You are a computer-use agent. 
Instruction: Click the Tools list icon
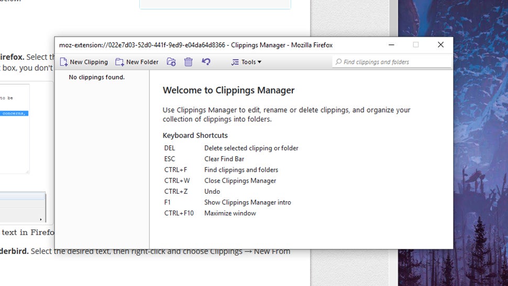(235, 62)
